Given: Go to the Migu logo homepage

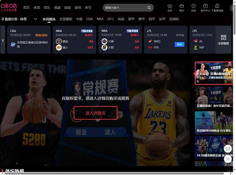Looking at the screenshot, I should click(x=9, y=7).
